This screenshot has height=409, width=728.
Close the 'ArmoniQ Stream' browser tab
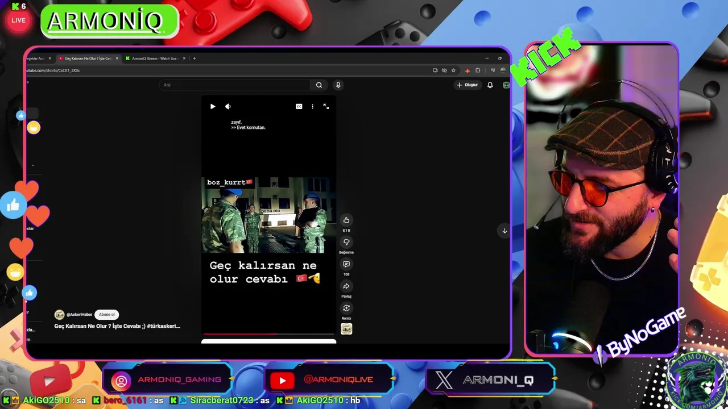tap(184, 59)
